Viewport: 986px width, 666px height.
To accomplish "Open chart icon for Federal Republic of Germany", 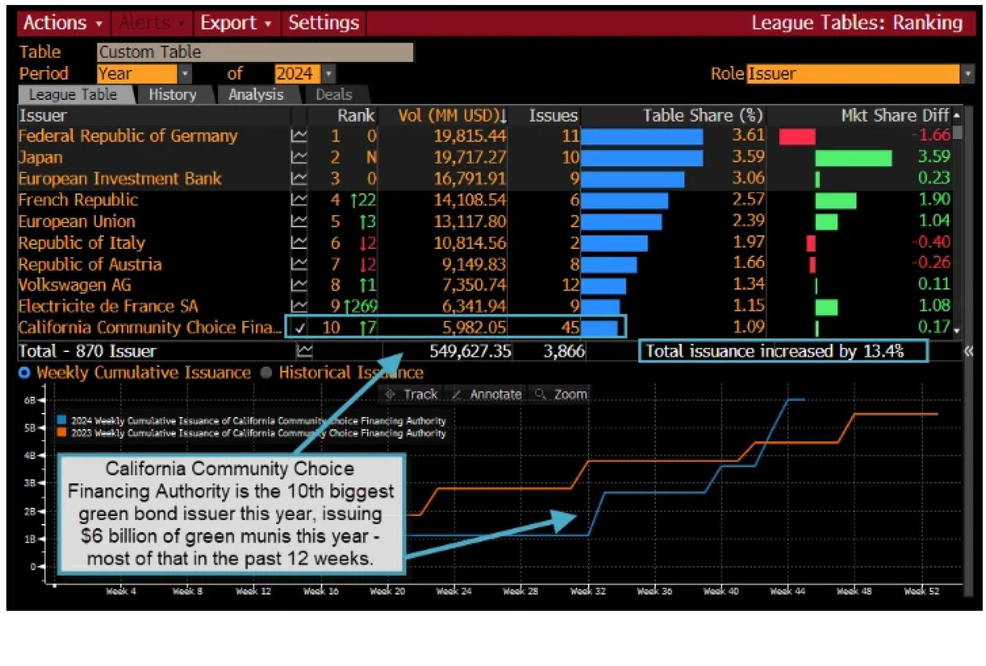I will (x=299, y=136).
